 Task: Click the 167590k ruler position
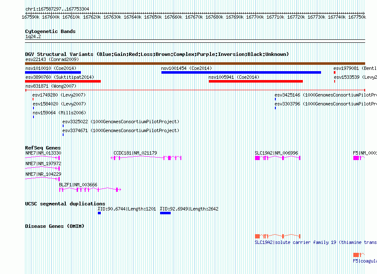(30, 17)
